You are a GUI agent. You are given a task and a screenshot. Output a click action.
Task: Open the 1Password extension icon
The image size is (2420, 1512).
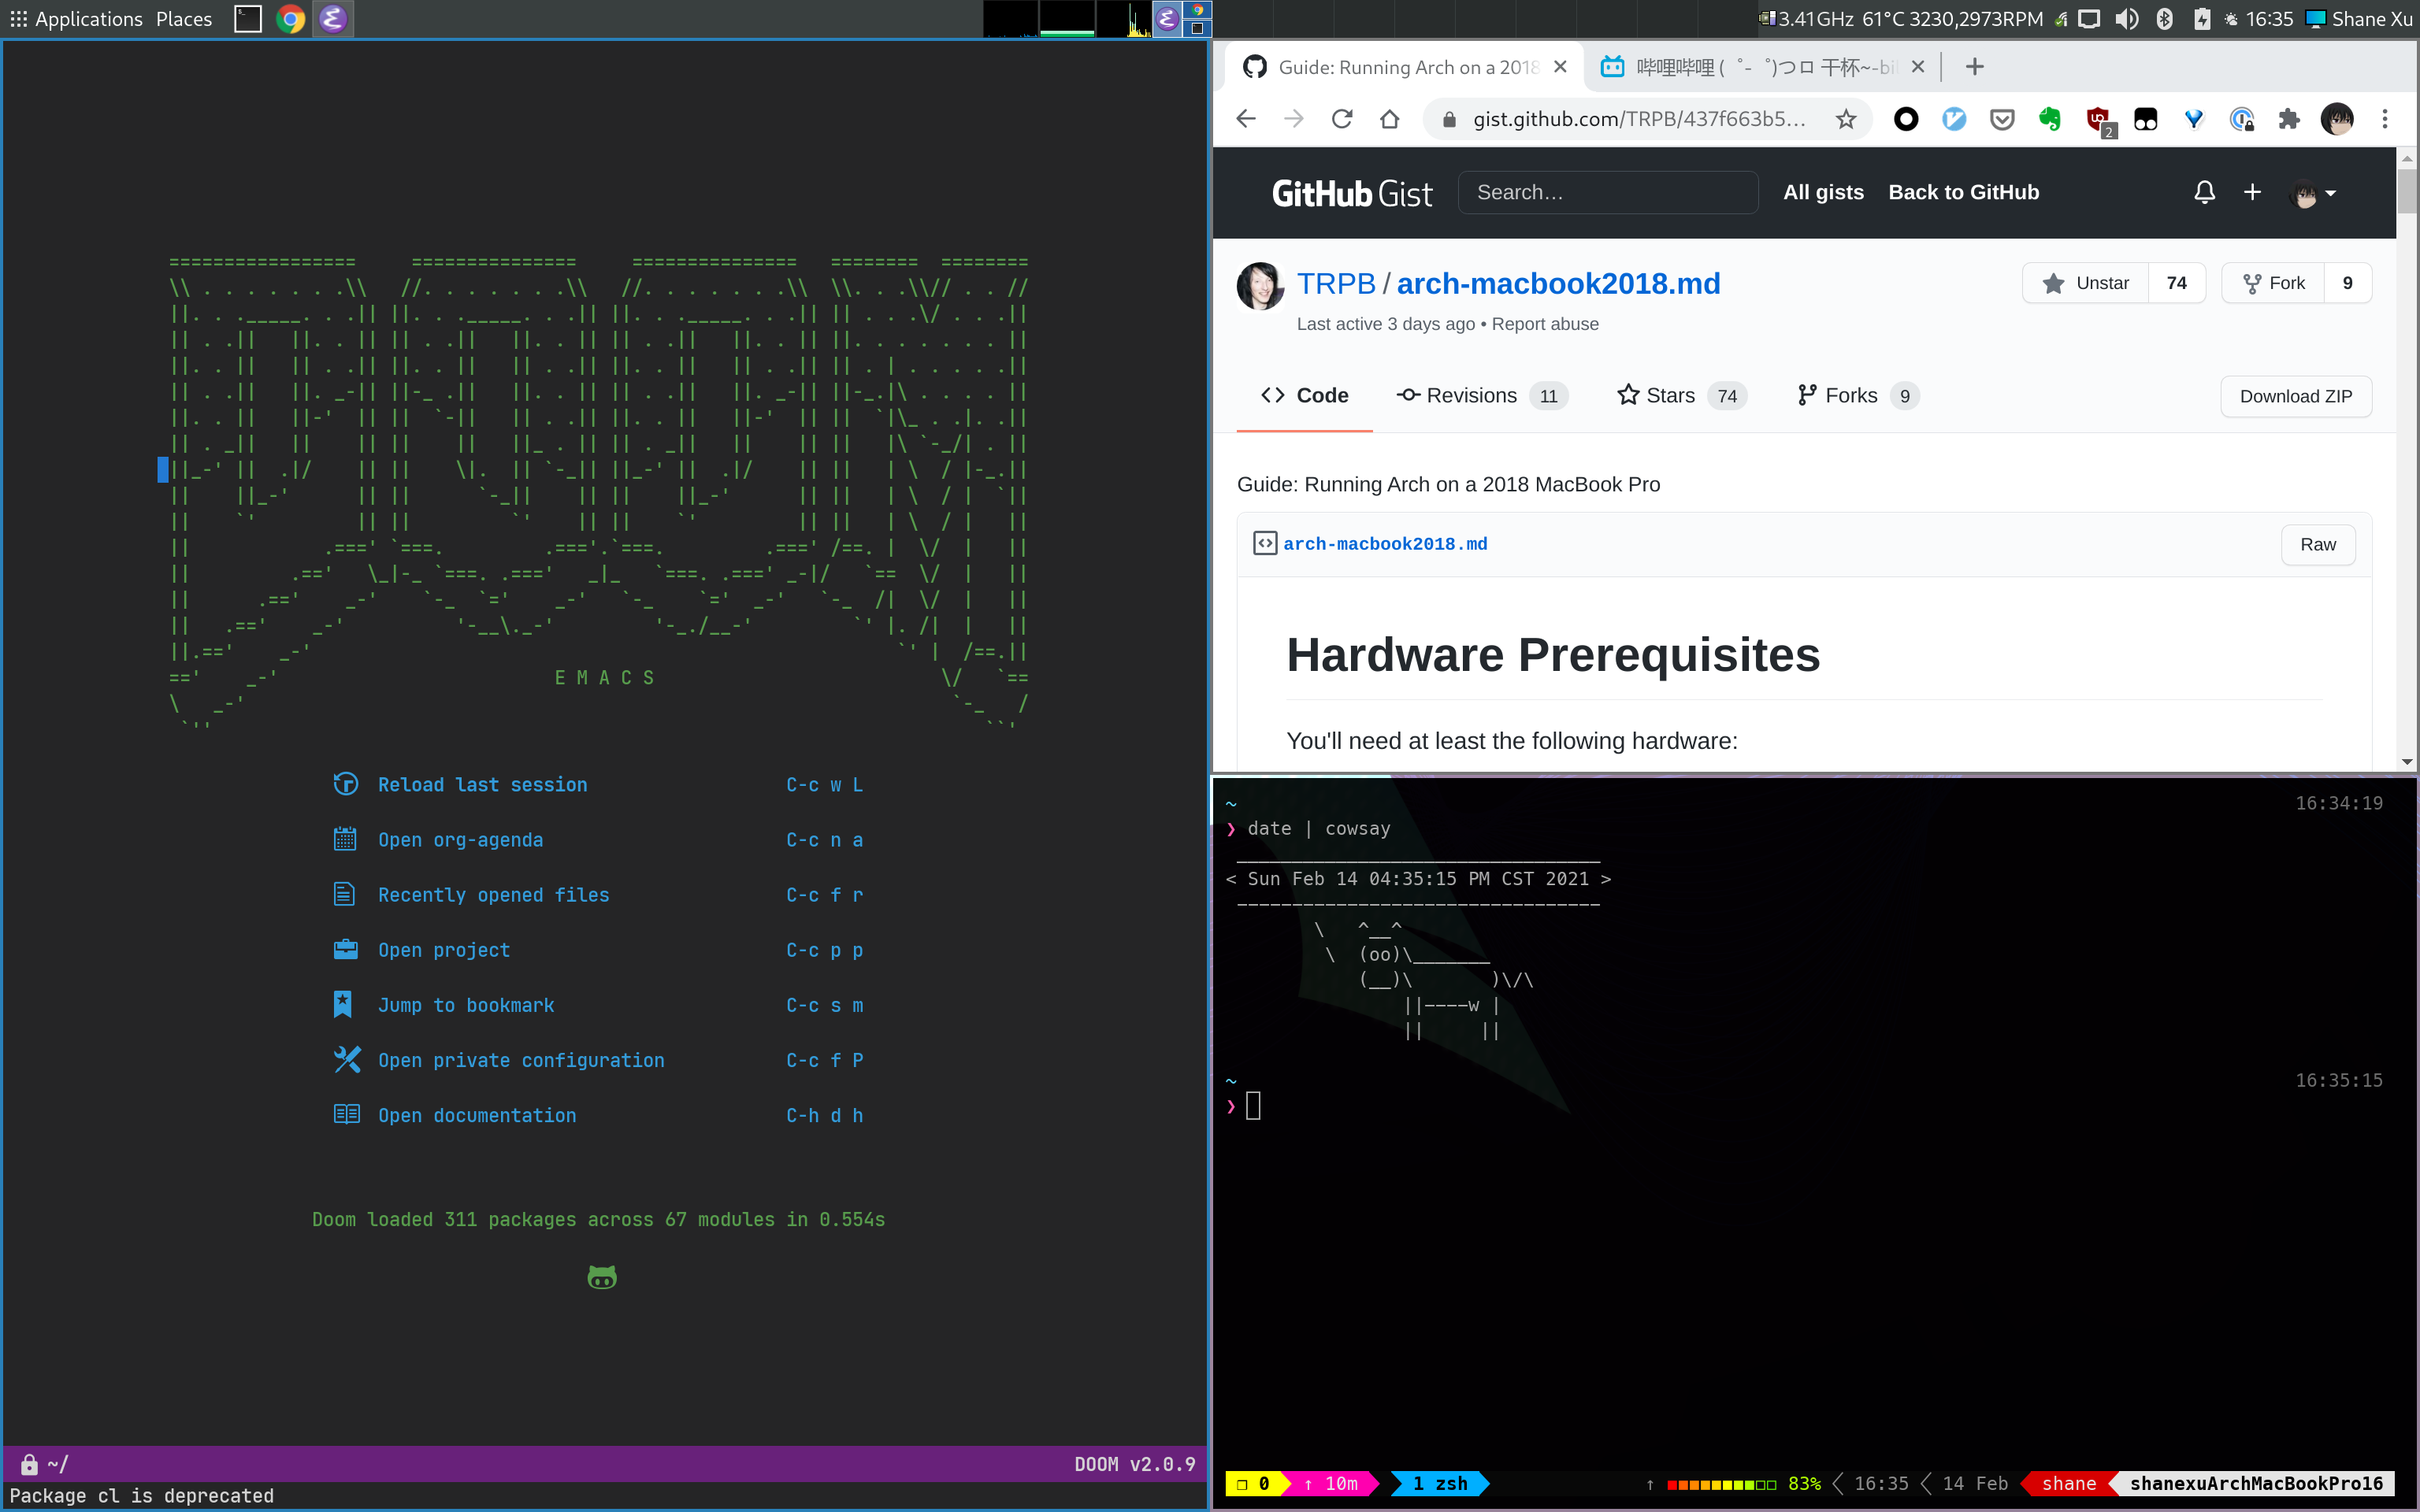(2243, 119)
